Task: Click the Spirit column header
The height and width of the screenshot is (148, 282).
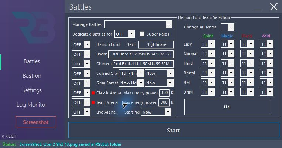Action: 208,36
